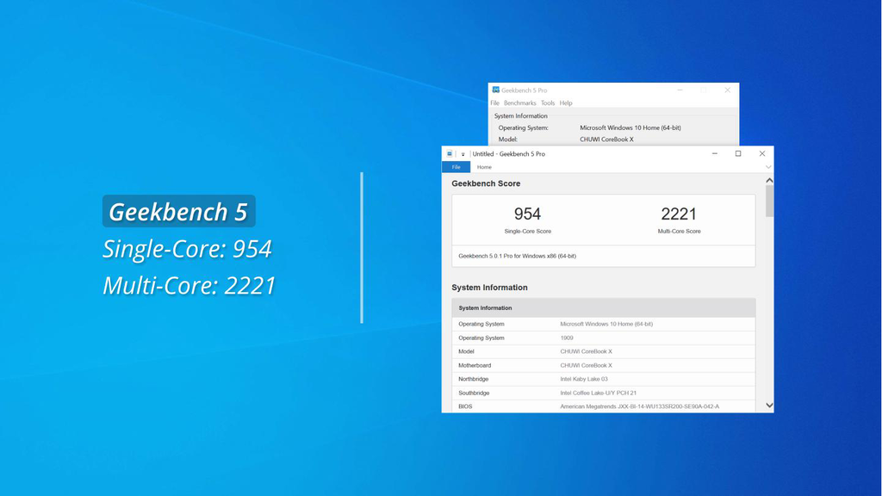Switch to the Home tab in results window
882x496 pixels.
click(x=484, y=167)
